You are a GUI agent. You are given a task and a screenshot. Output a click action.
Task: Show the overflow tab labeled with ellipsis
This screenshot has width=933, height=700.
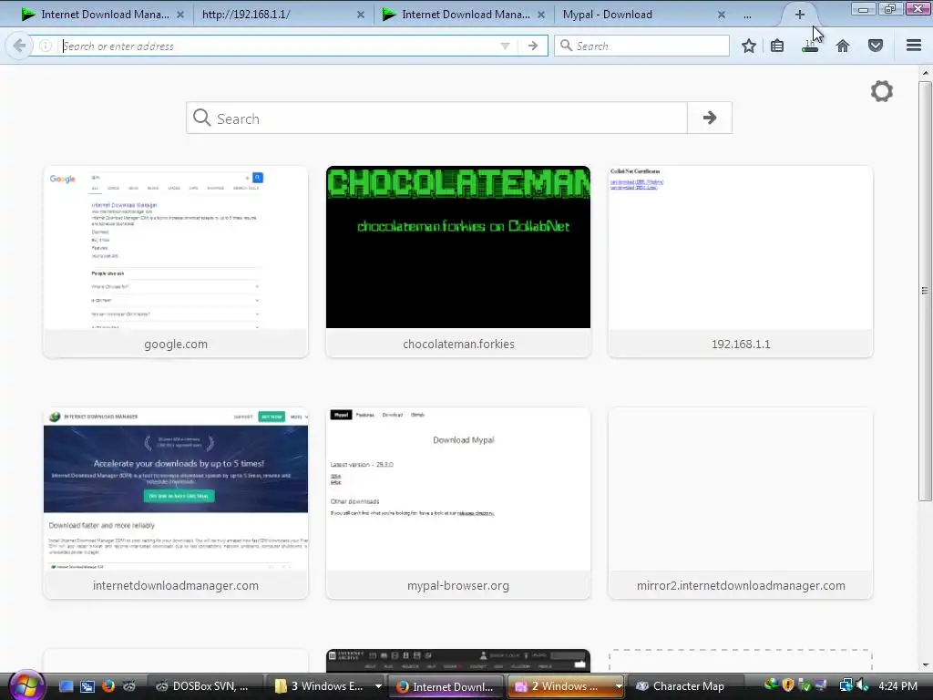[x=747, y=15]
